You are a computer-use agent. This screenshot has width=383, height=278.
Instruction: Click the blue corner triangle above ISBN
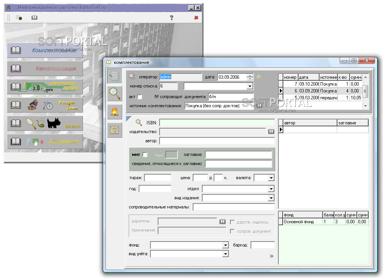(x=128, y=119)
